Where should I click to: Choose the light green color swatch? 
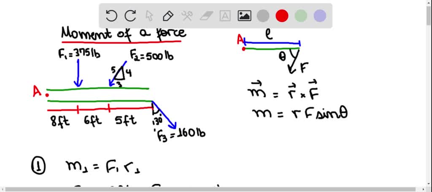(x=300, y=16)
